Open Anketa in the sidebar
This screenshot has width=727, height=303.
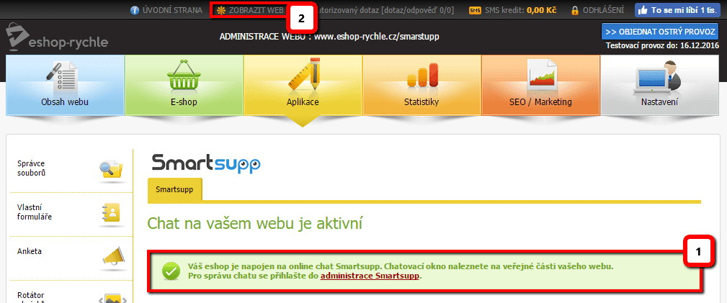[30, 251]
